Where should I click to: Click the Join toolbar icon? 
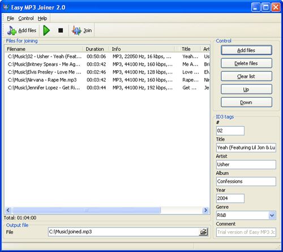tap(76, 31)
